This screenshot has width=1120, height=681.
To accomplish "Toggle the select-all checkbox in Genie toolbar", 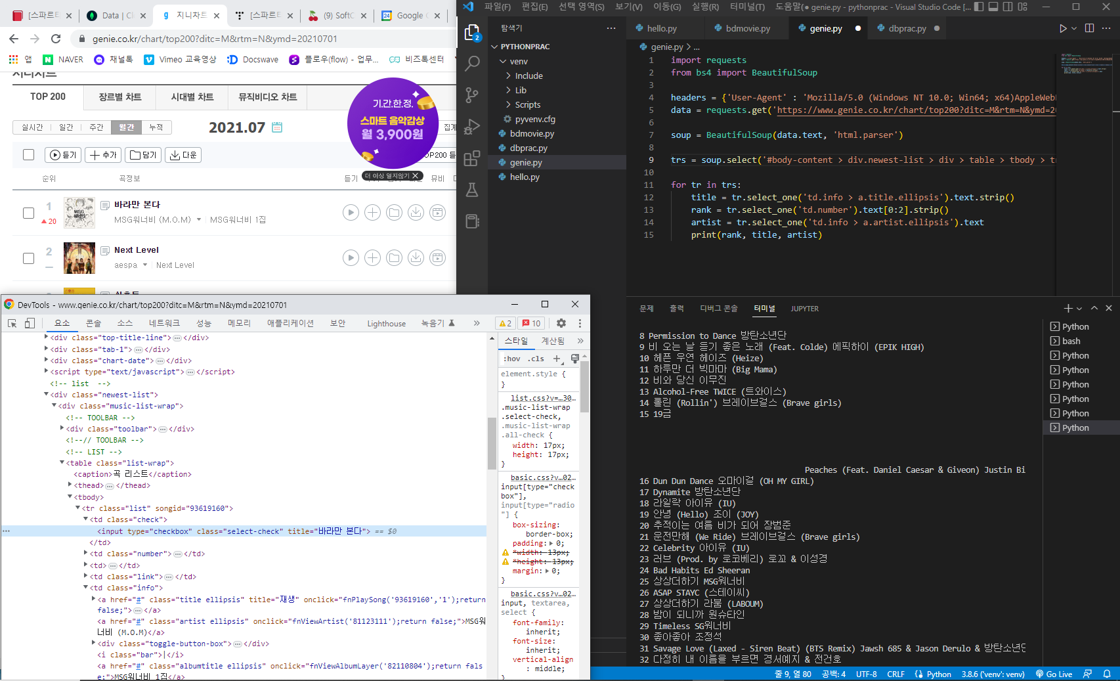I will coord(28,155).
